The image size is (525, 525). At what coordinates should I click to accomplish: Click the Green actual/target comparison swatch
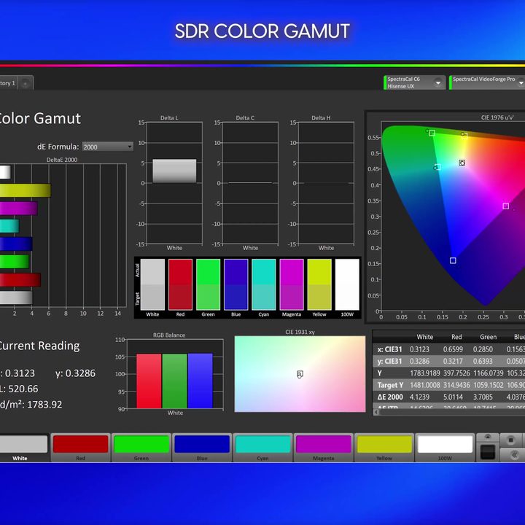[209, 284]
